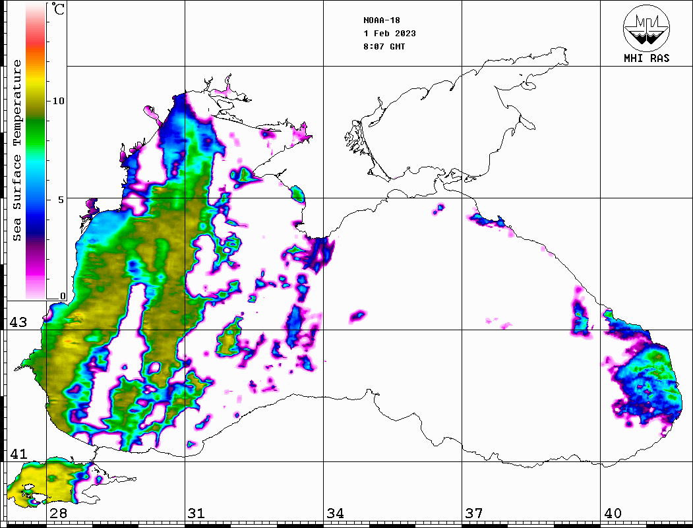Click the "0" tick on temperature scale

pyautogui.click(x=63, y=296)
